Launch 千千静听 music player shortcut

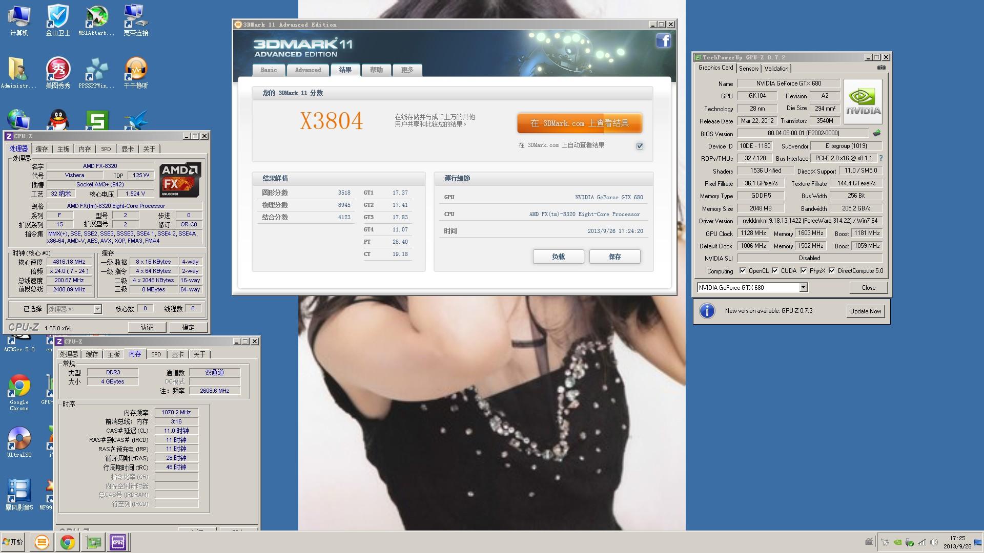pyautogui.click(x=136, y=73)
